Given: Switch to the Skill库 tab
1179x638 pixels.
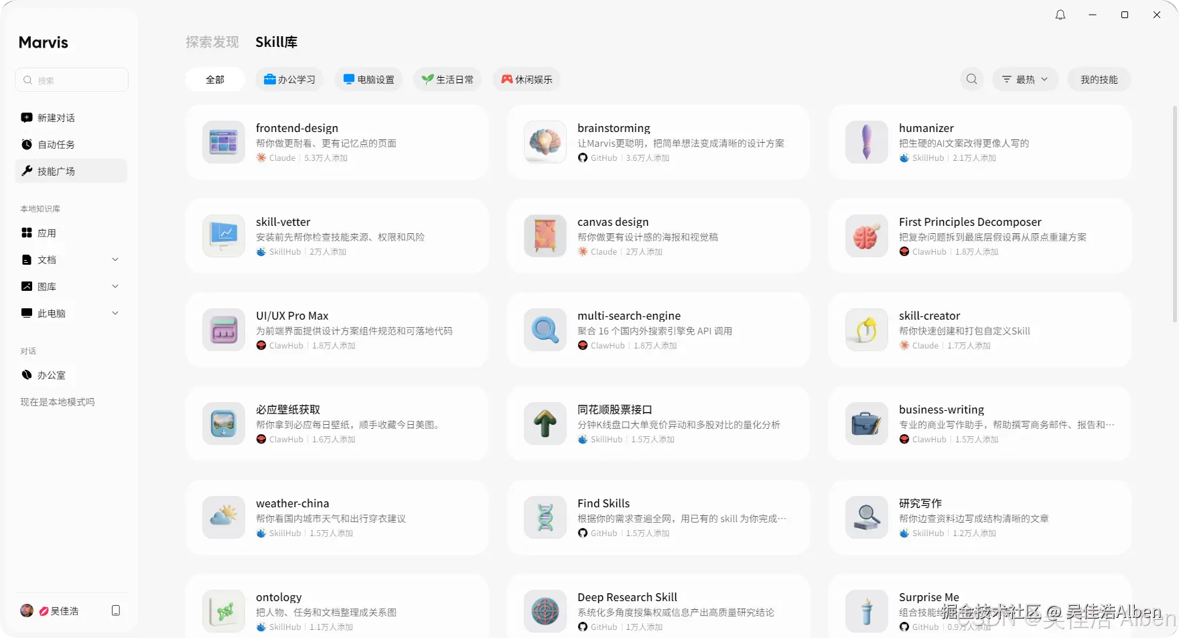Looking at the screenshot, I should click(277, 42).
